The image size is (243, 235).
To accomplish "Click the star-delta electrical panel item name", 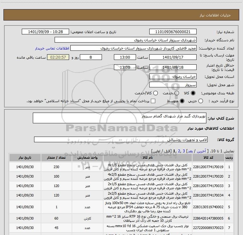I will [148, 207].
